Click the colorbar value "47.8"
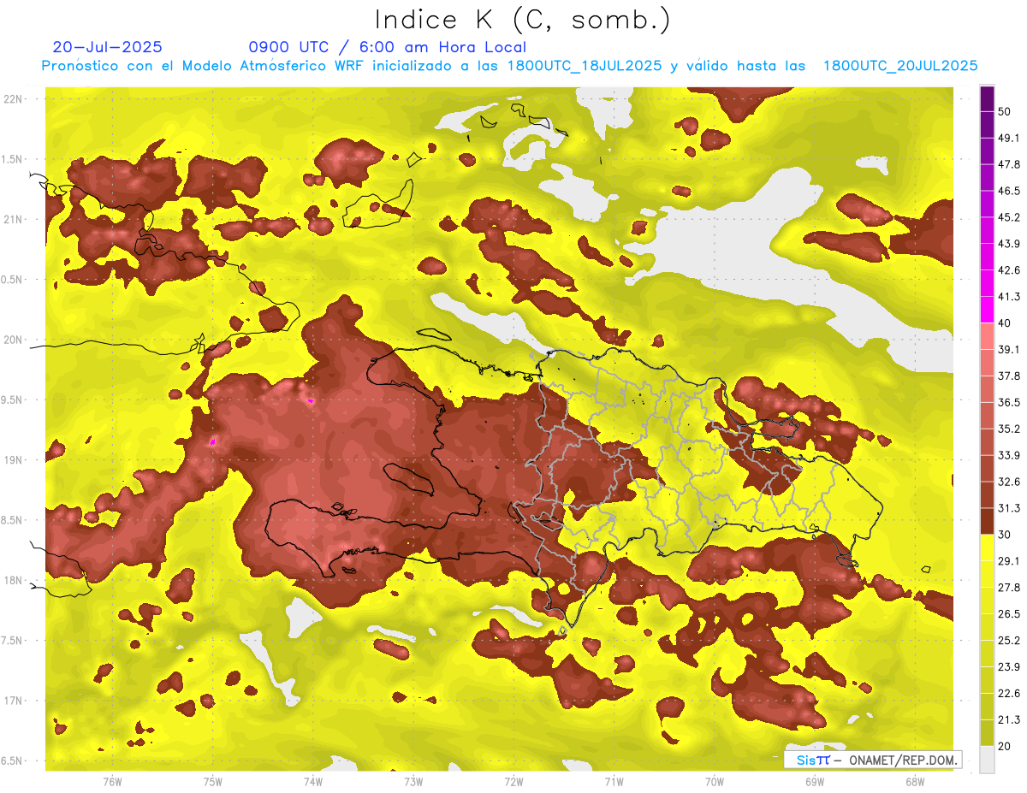Screen dimensions: 1027x793 point(1009,164)
